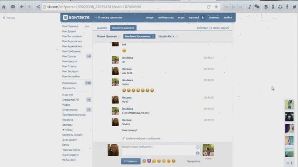
Task: Click the share icon beside the address bar
Action: click(38, 7)
